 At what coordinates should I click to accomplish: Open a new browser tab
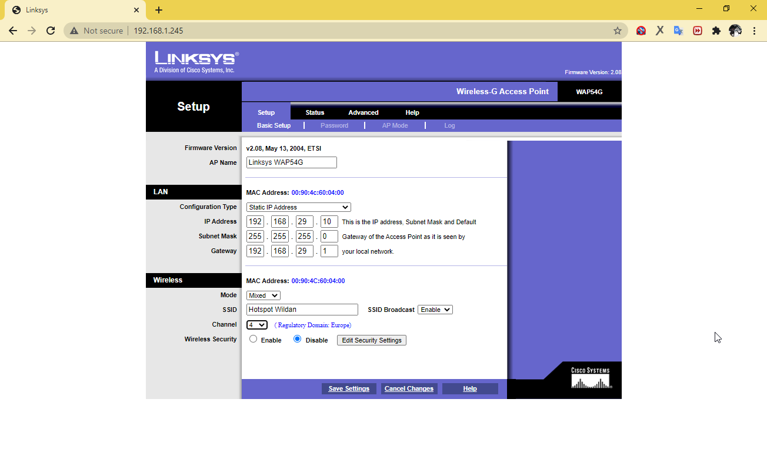tap(159, 10)
